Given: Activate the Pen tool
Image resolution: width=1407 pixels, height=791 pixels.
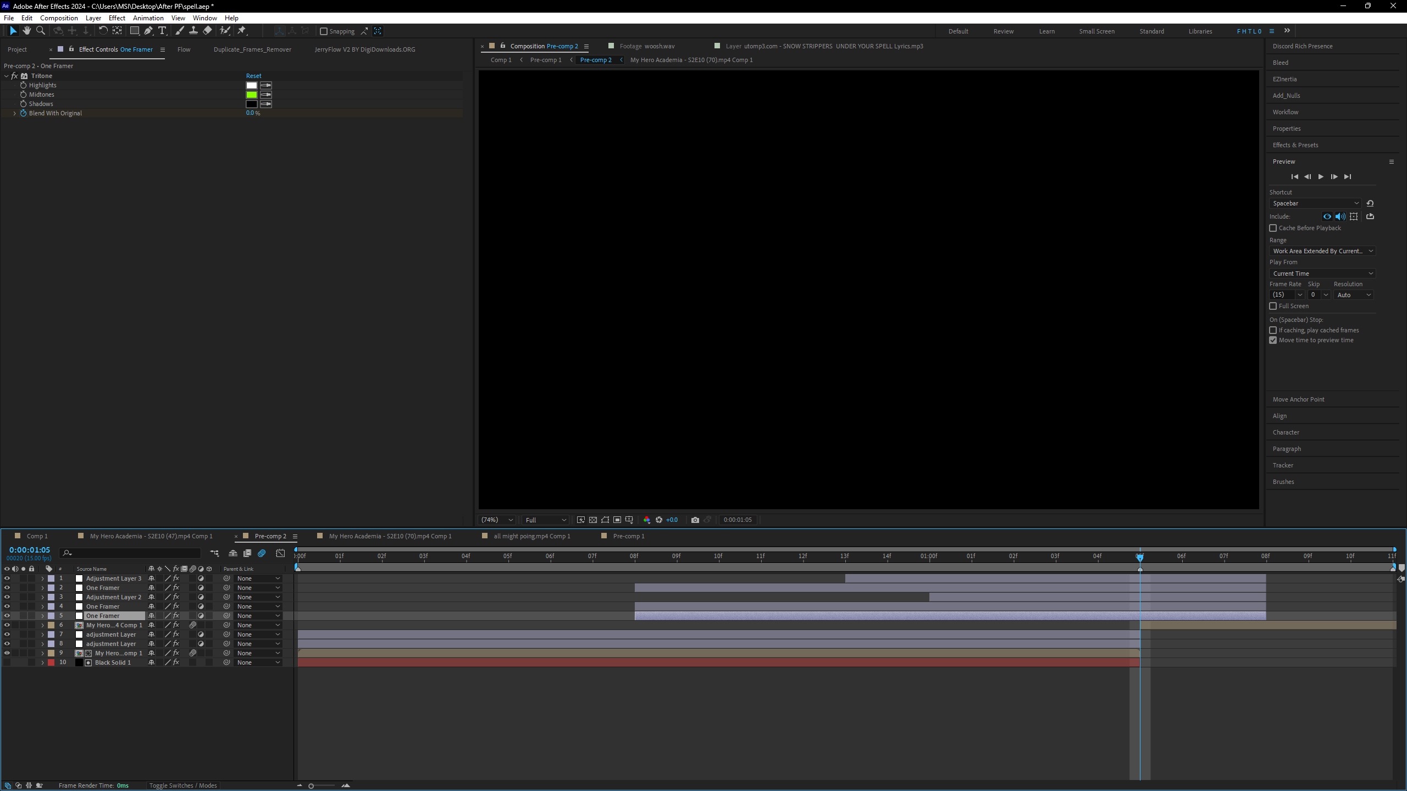Looking at the screenshot, I should pos(148,31).
